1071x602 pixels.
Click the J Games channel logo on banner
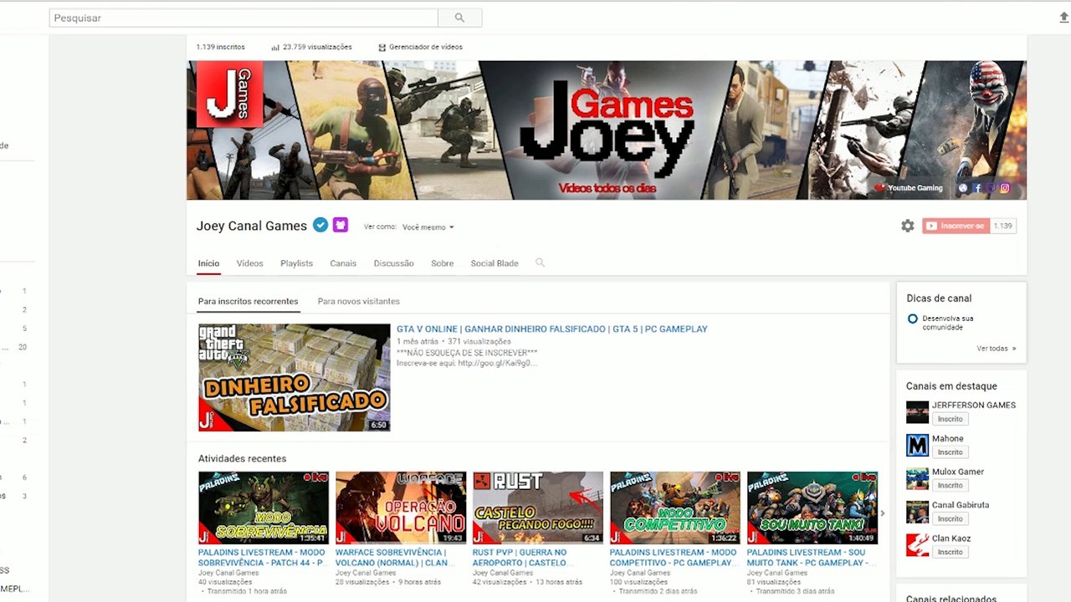point(229,94)
